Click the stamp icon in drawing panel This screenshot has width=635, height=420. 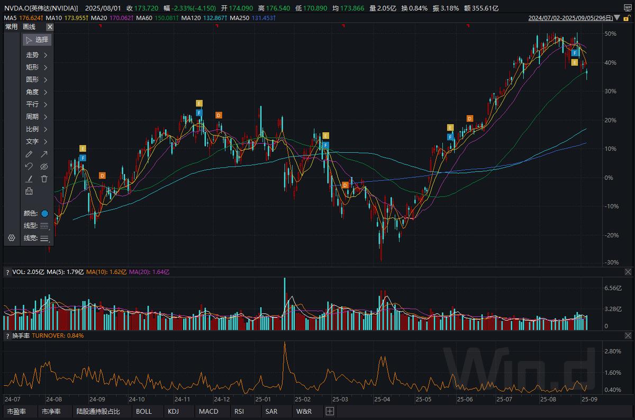click(29, 191)
